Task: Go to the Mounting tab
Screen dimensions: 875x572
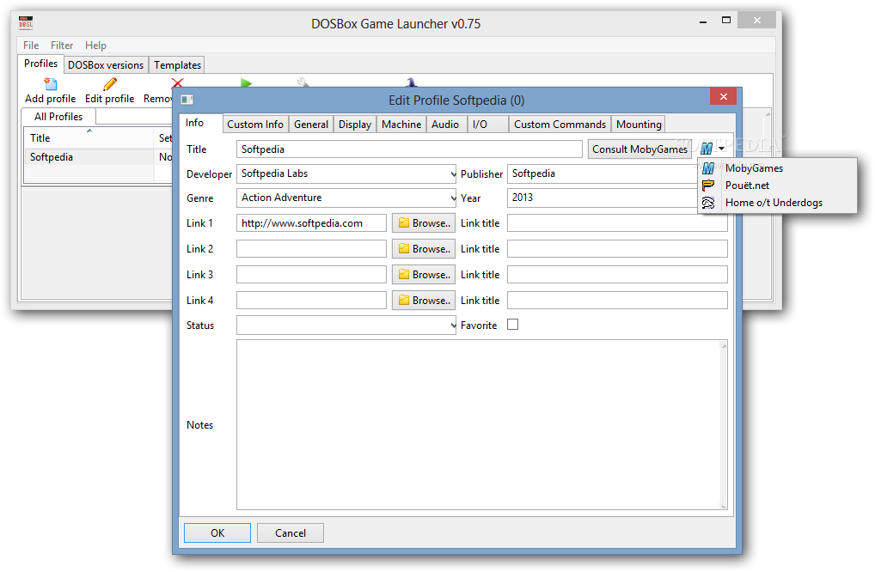Action: [639, 125]
